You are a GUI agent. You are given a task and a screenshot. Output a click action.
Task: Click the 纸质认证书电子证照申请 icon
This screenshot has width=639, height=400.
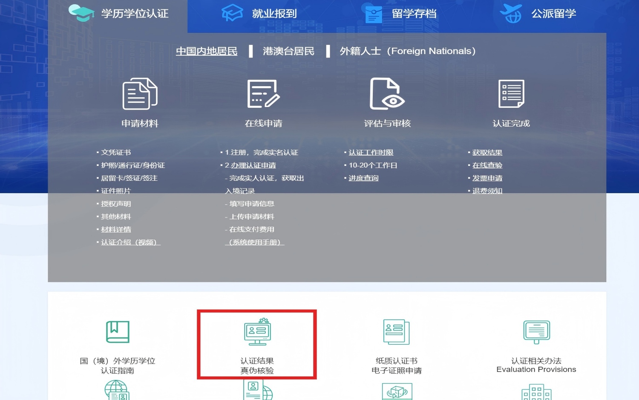tap(396, 332)
